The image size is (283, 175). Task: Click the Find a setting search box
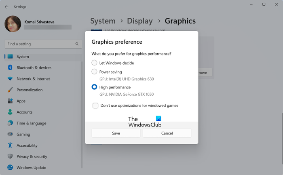(40, 44)
